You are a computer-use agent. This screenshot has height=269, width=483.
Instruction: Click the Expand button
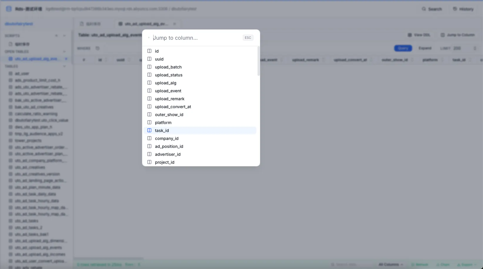click(x=425, y=48)
